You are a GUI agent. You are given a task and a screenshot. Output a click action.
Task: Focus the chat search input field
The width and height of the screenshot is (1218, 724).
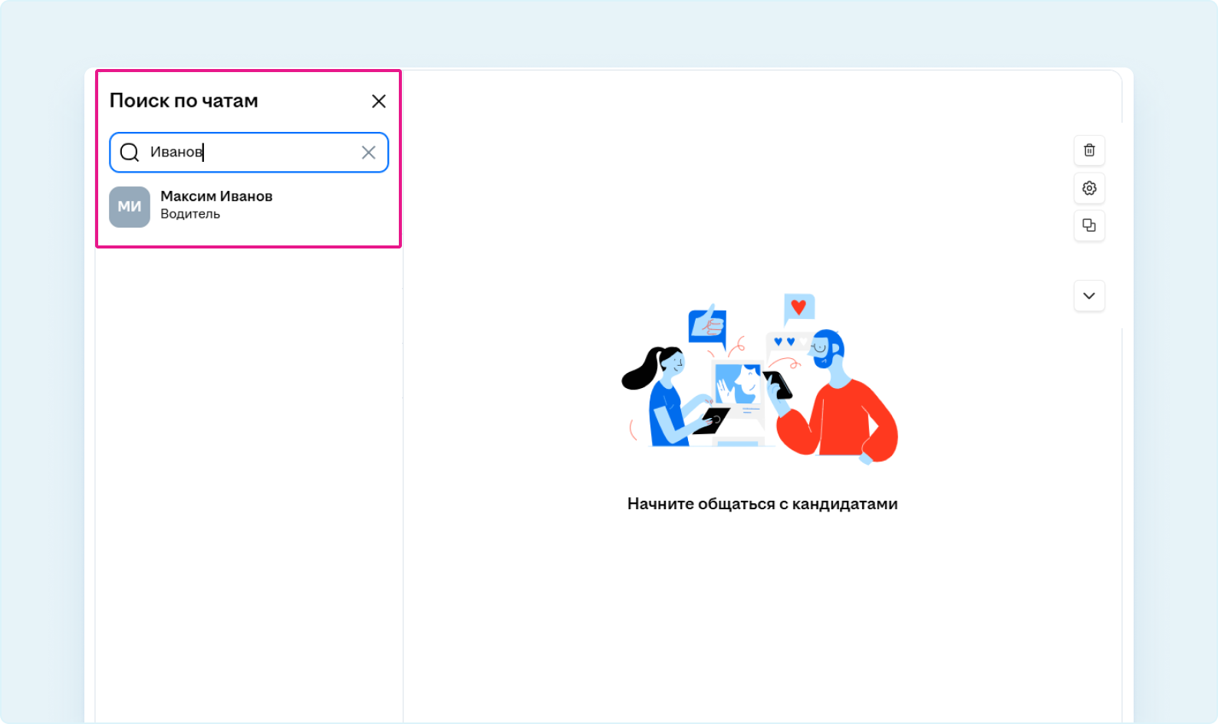[x=249, y=153]
